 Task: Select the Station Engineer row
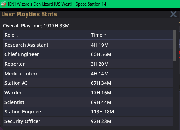coord(88,112)
